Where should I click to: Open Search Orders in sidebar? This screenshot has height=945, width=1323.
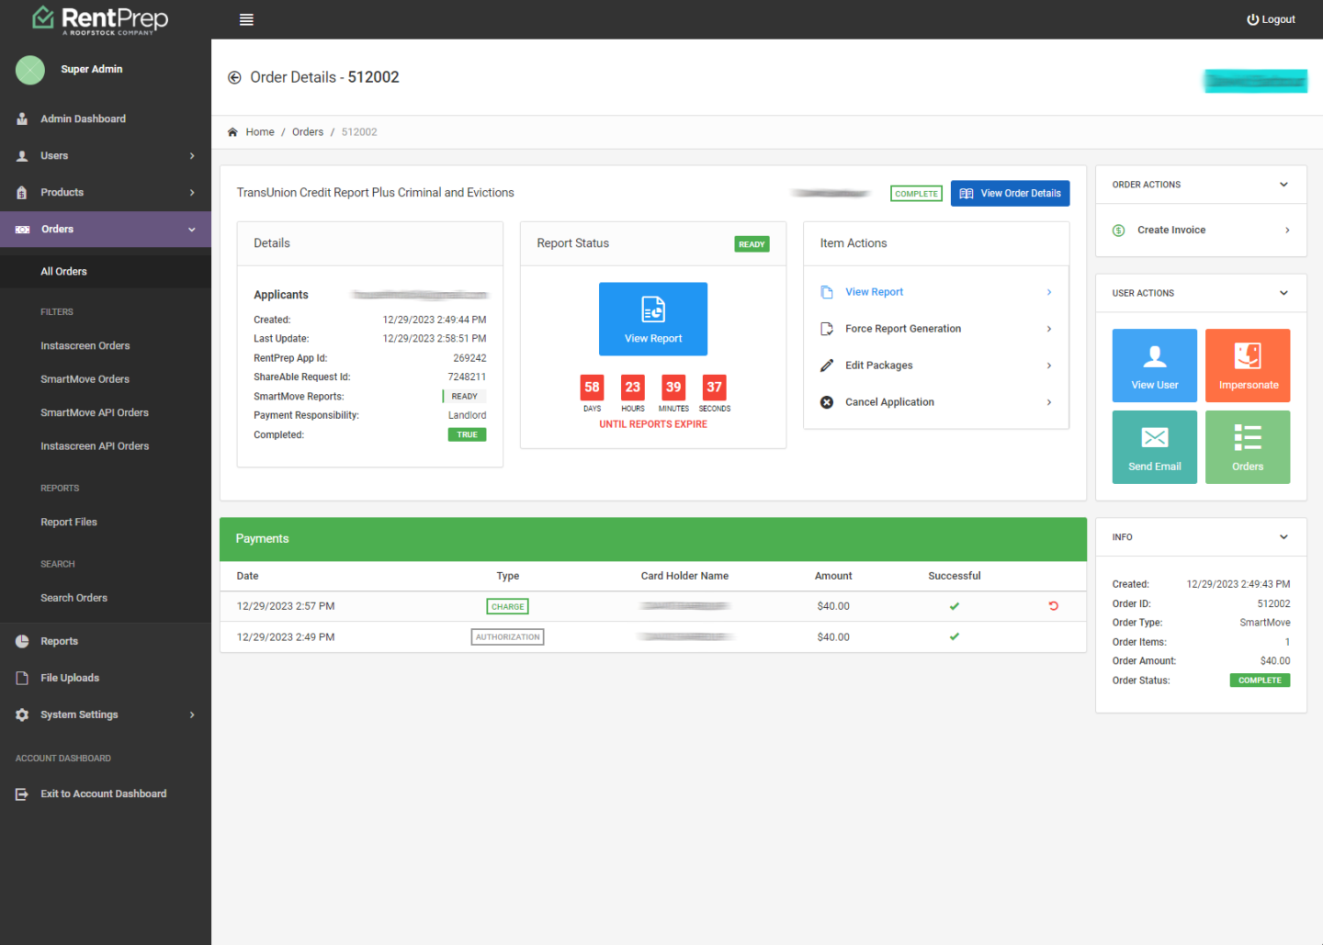[x=74, y=598]
